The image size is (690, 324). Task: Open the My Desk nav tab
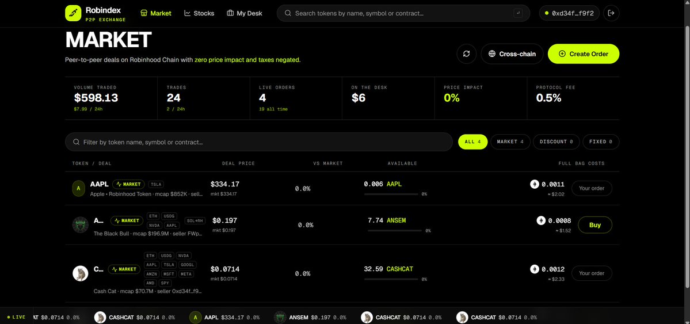[244, 13]
